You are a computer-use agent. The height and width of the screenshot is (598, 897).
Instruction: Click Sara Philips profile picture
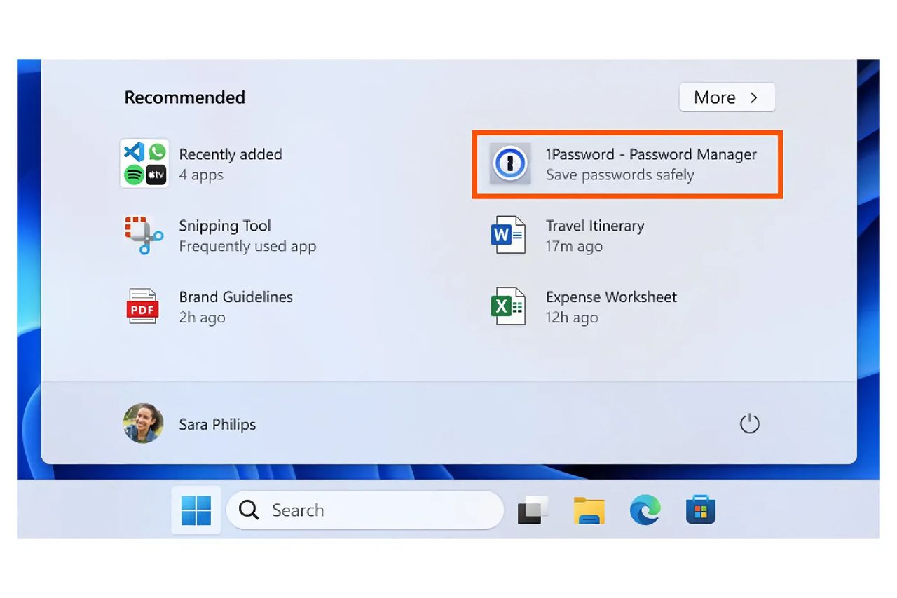tap(143, 423)
